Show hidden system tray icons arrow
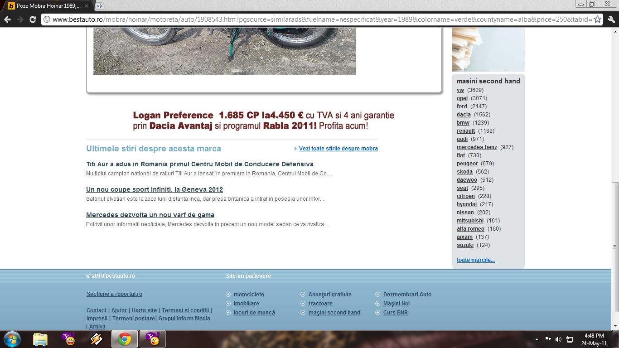This screenshot has width=619, height=348. (x=537, y=339)
